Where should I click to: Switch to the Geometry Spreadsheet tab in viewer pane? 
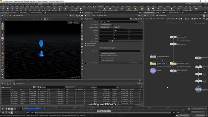coord(36,13)
